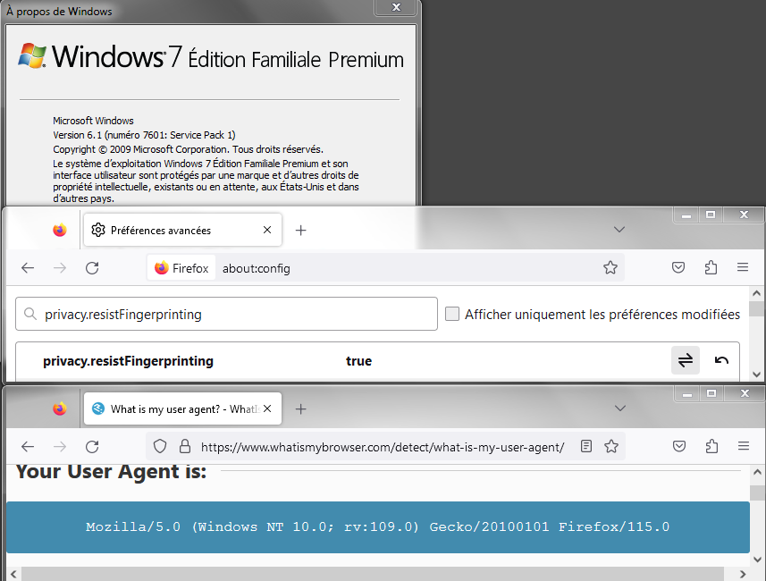Open a new tab beside Préférences avancées
The image size is (766, 581).
[x=301, y=230]
